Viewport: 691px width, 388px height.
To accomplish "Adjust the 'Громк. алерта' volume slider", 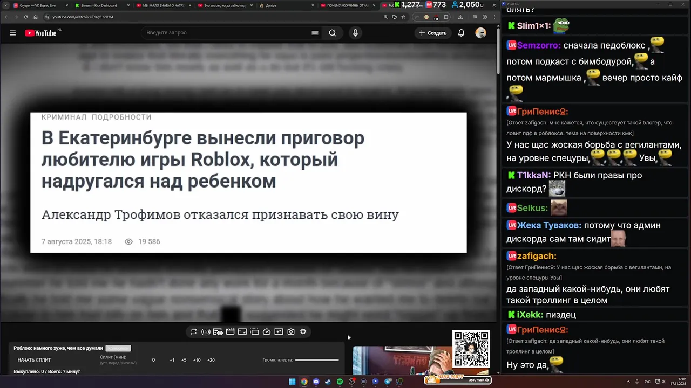I will (317, 360).
